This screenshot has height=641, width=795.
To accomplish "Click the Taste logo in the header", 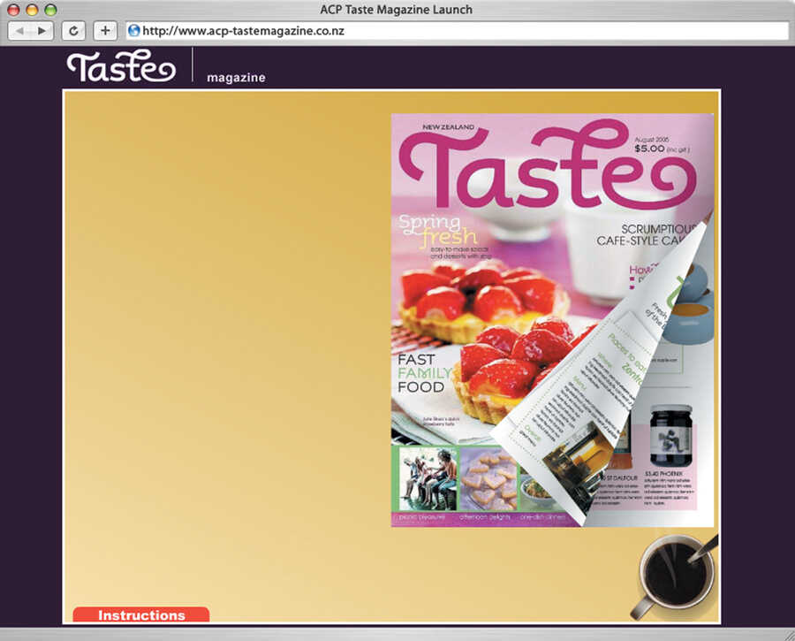I will click(121, 66).
